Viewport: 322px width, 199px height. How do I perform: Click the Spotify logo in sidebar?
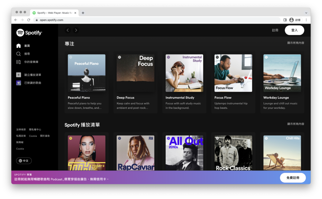click(x=29, y=33)
